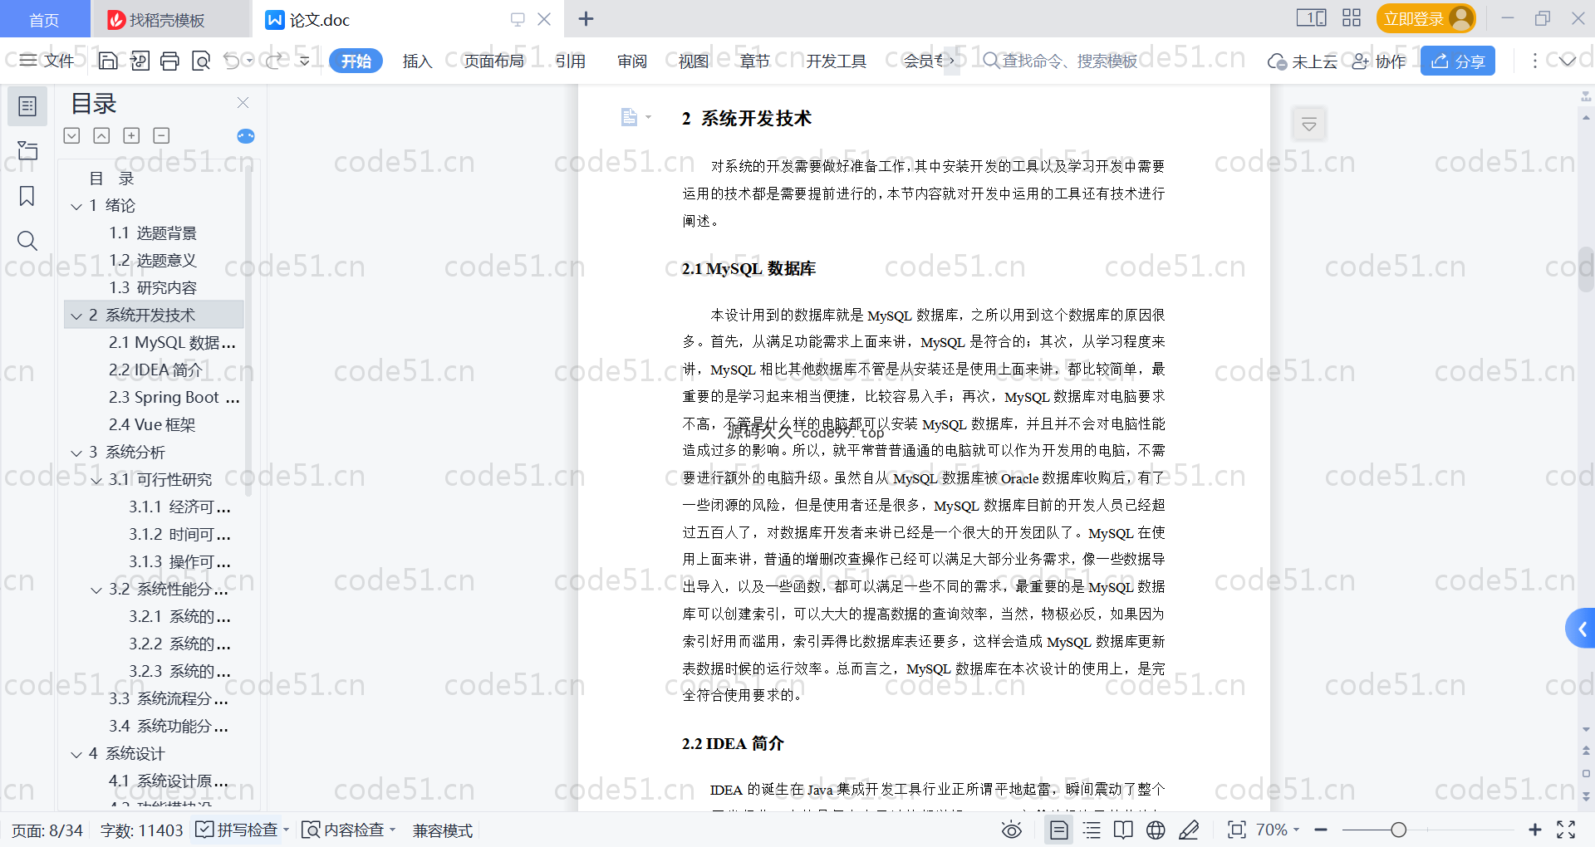1595x847 pixels.
Task: Collapse the '4 系统设计' tree node
Action: [76, 754]
